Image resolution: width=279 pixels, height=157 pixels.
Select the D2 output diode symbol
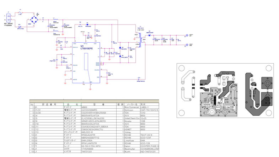pyautogui.click(x=150, y=35)
